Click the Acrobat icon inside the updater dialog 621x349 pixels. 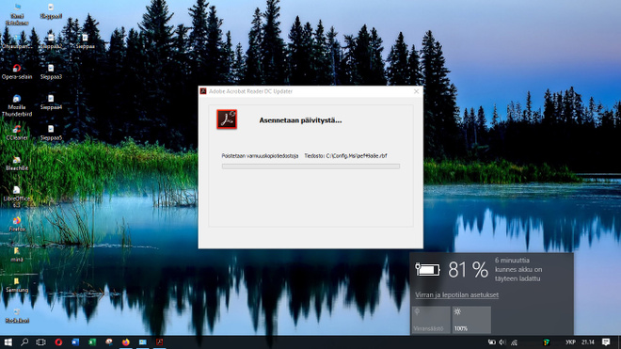[227, 119]
